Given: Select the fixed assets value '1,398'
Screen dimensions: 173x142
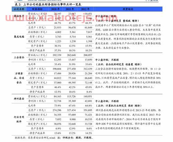Looking at the screenshot, I should coord(89,41).
